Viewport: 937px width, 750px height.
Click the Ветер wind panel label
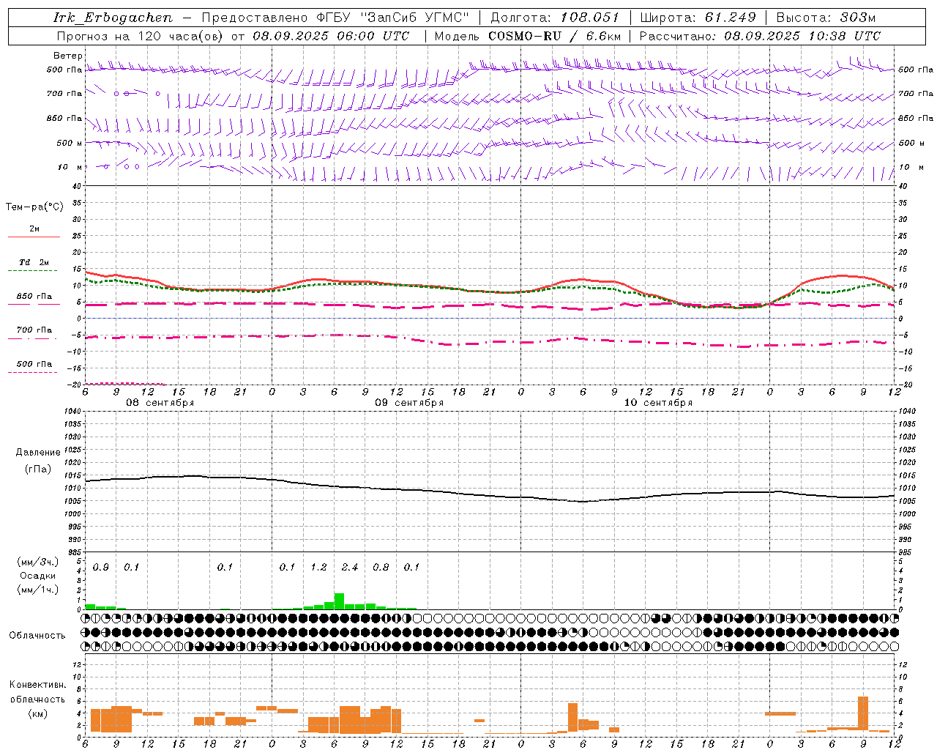(67, 56)
